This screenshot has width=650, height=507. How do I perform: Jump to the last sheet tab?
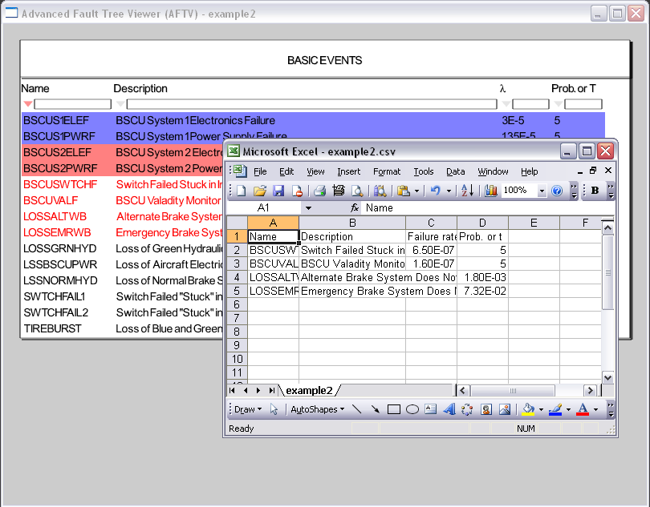click(271, 390)
